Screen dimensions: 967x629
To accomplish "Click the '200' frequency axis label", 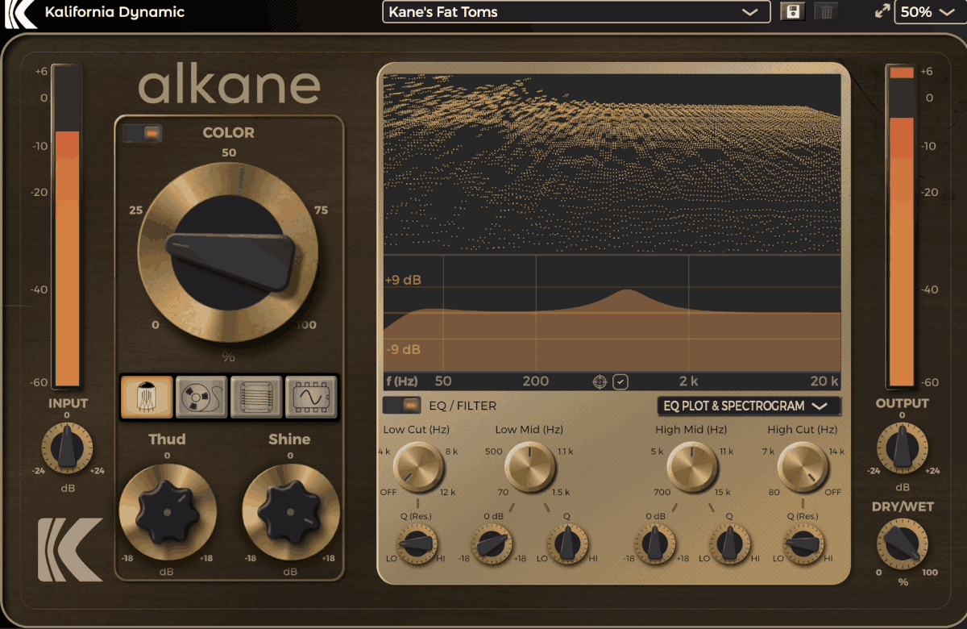I will [x=536, y=381].
